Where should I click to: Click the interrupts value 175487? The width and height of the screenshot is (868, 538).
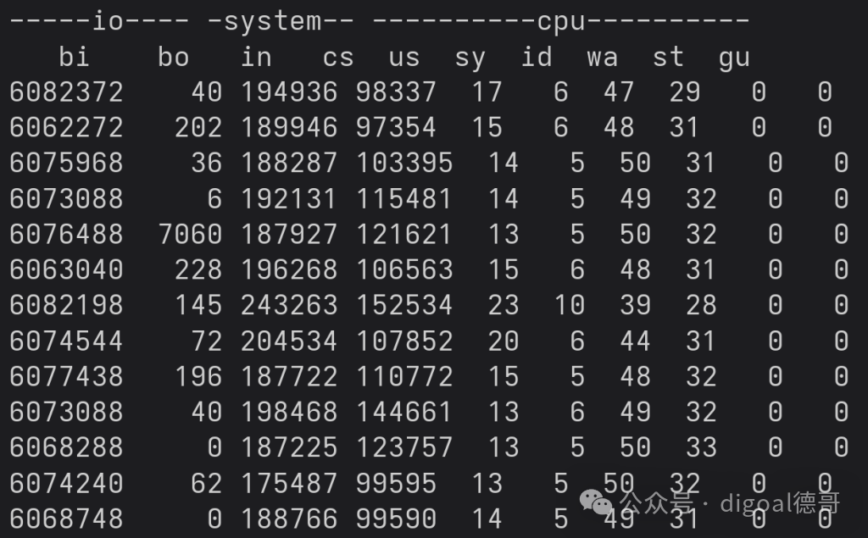(x=289, y=483)
